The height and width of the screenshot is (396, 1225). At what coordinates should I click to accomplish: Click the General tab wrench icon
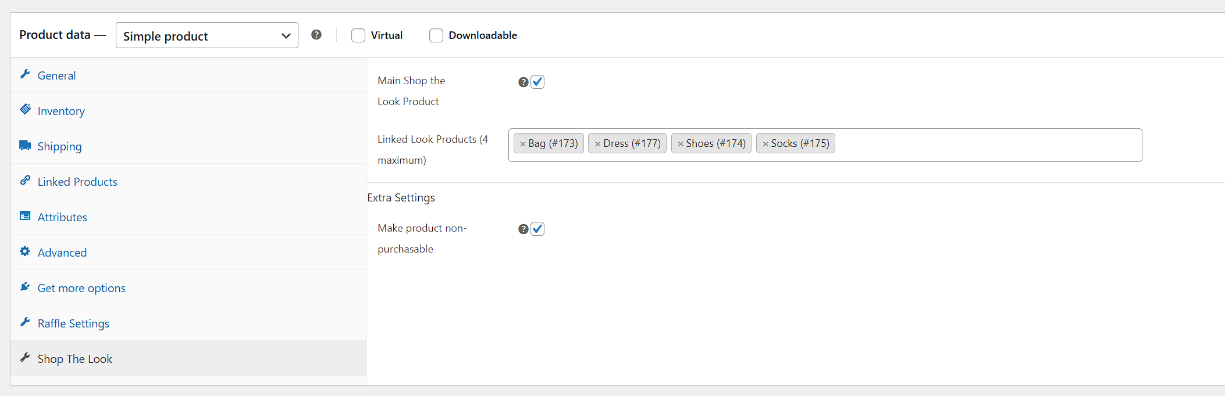tap(25, 74)
